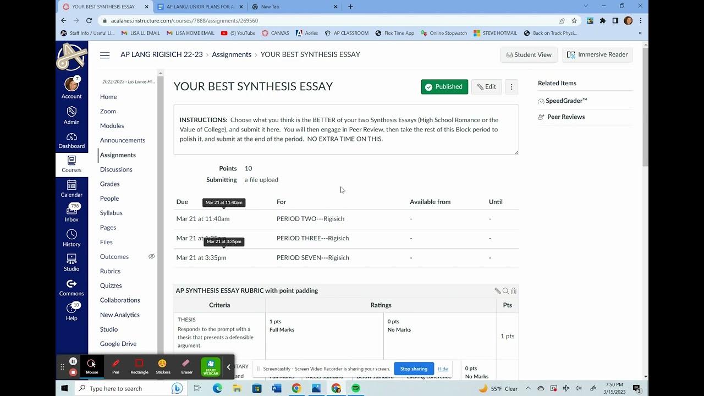Switch to the New Tab browser tab

[294, 7]
